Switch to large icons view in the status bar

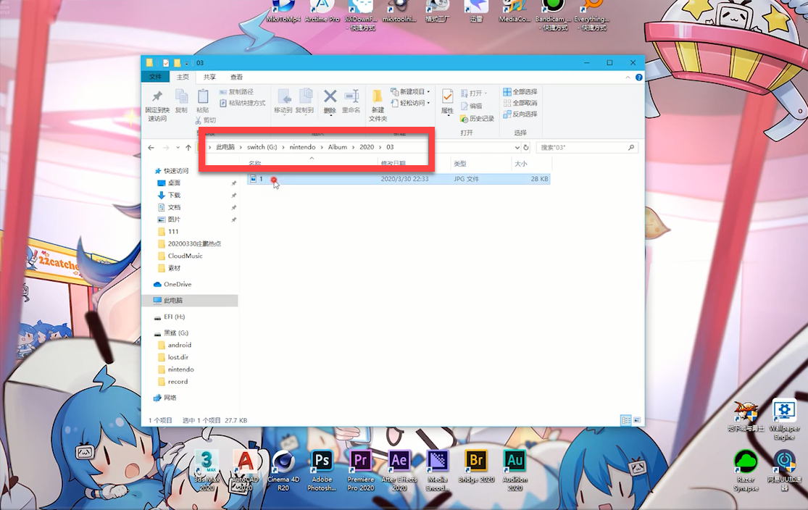(637, 420)
